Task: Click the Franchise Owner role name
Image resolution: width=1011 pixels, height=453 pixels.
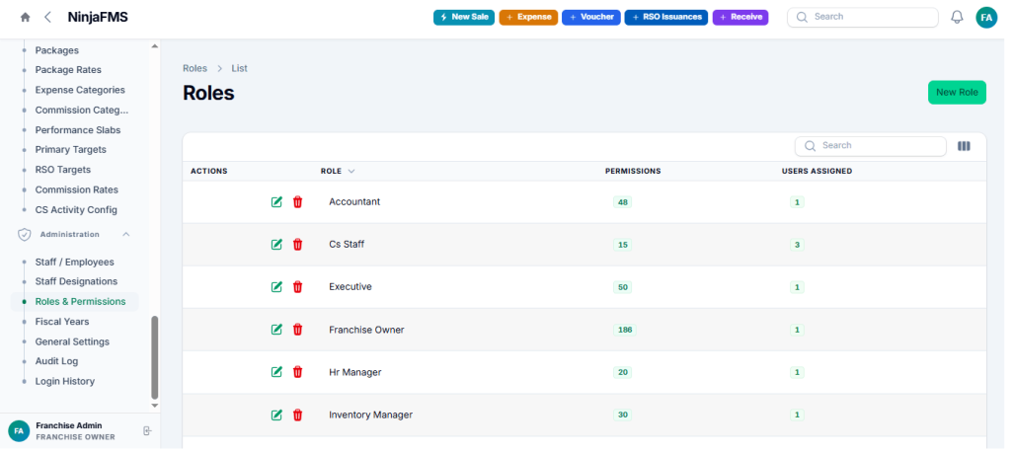Action: click(366, 330)
